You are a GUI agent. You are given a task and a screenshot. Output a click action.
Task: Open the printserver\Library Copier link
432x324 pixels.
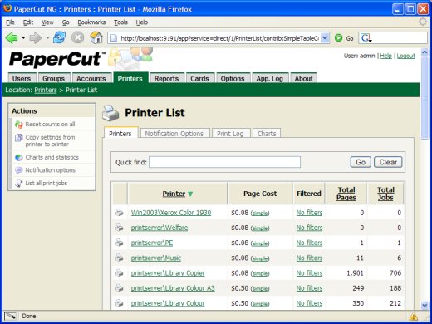pyautogui.click(x=168, y=273)
